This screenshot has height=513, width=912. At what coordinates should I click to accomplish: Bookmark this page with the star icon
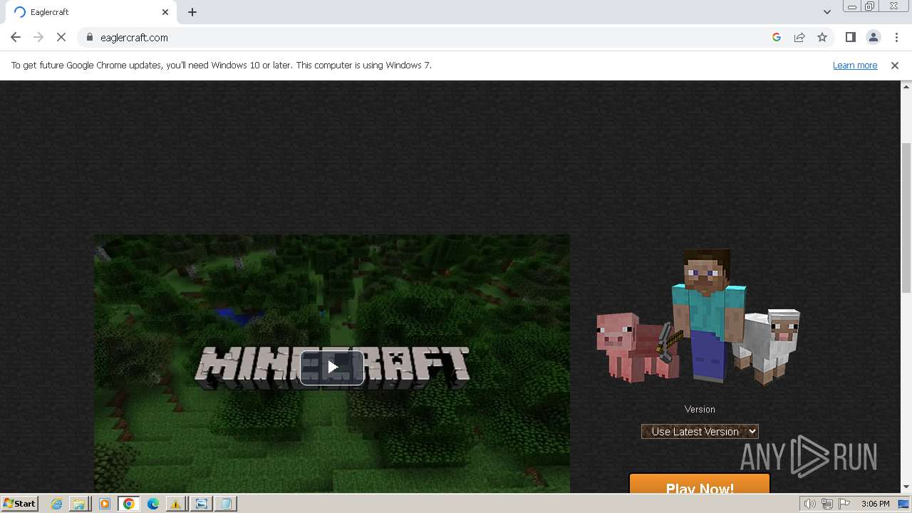pyautogui.click(x=822, y=37)
